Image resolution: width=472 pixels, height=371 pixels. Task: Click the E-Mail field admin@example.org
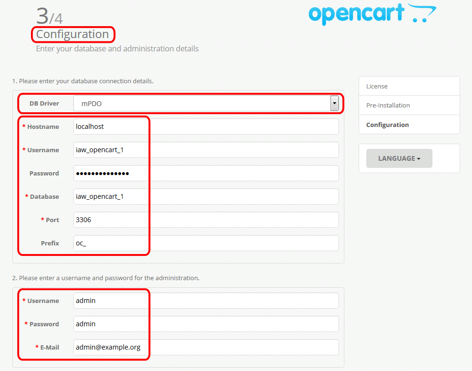(206, 347)
